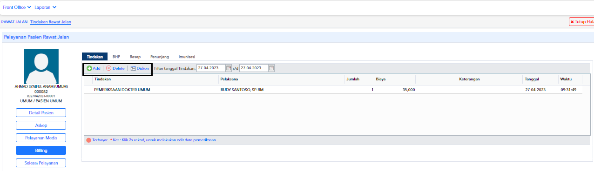Click the red Terbayar legend dot
The image size is (594, 171).
pos(88,140)
